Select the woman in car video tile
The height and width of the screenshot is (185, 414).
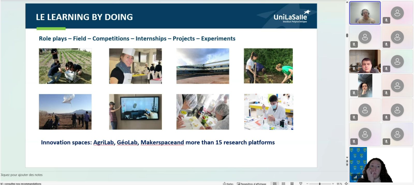[x=365, y=86]
